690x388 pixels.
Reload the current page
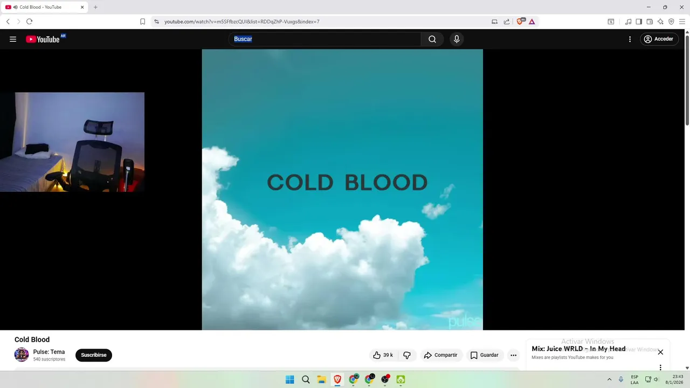(x=29, y=22)
